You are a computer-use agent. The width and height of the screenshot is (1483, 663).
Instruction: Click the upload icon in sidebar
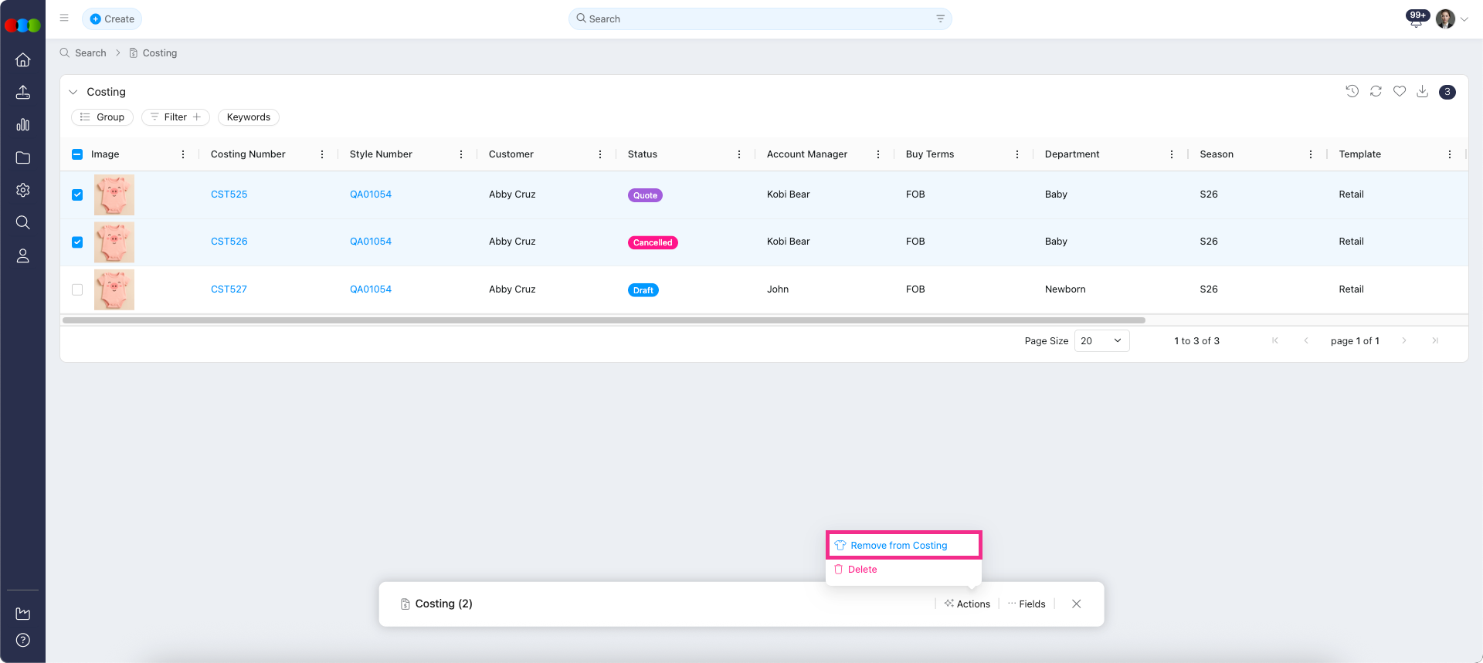click(x=23, y=93)
